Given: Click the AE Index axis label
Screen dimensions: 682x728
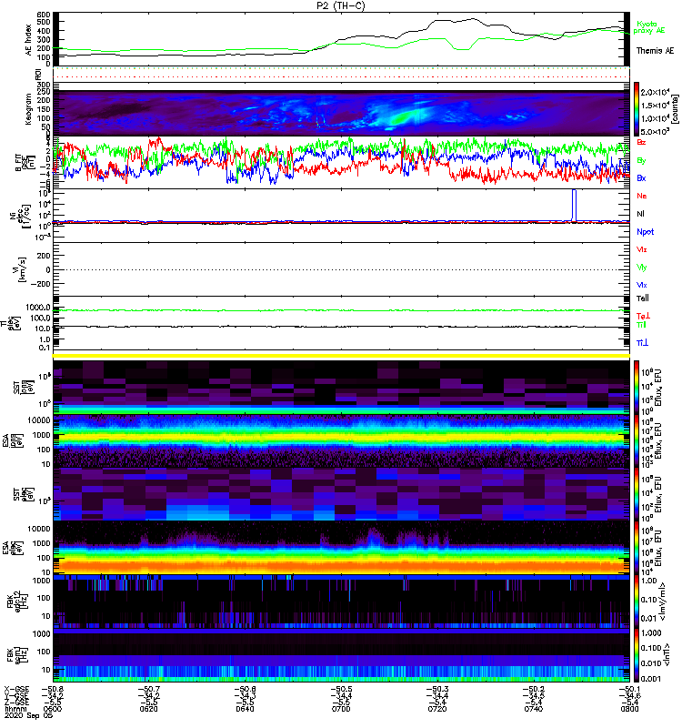Looking at the screenshot, I should coord(29,40).
